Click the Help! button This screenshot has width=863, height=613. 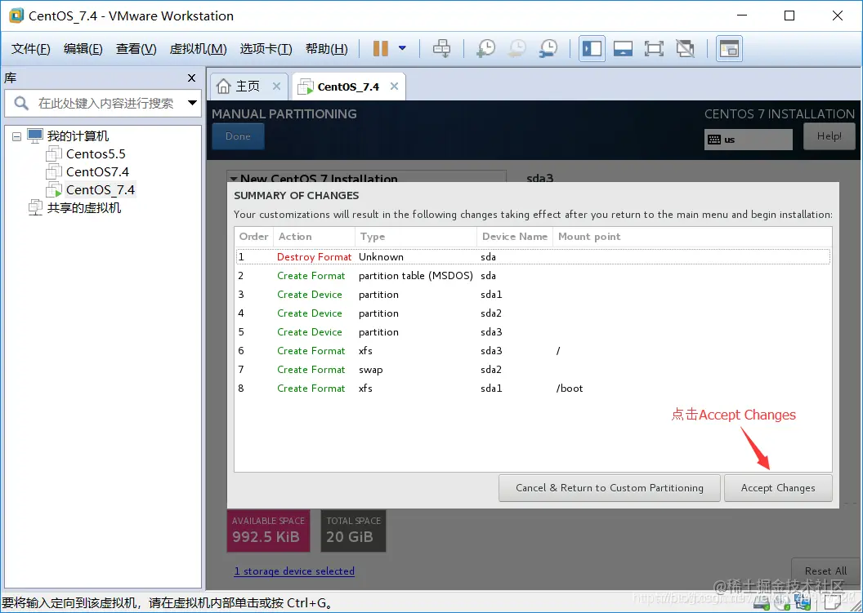tap(829, 135)
